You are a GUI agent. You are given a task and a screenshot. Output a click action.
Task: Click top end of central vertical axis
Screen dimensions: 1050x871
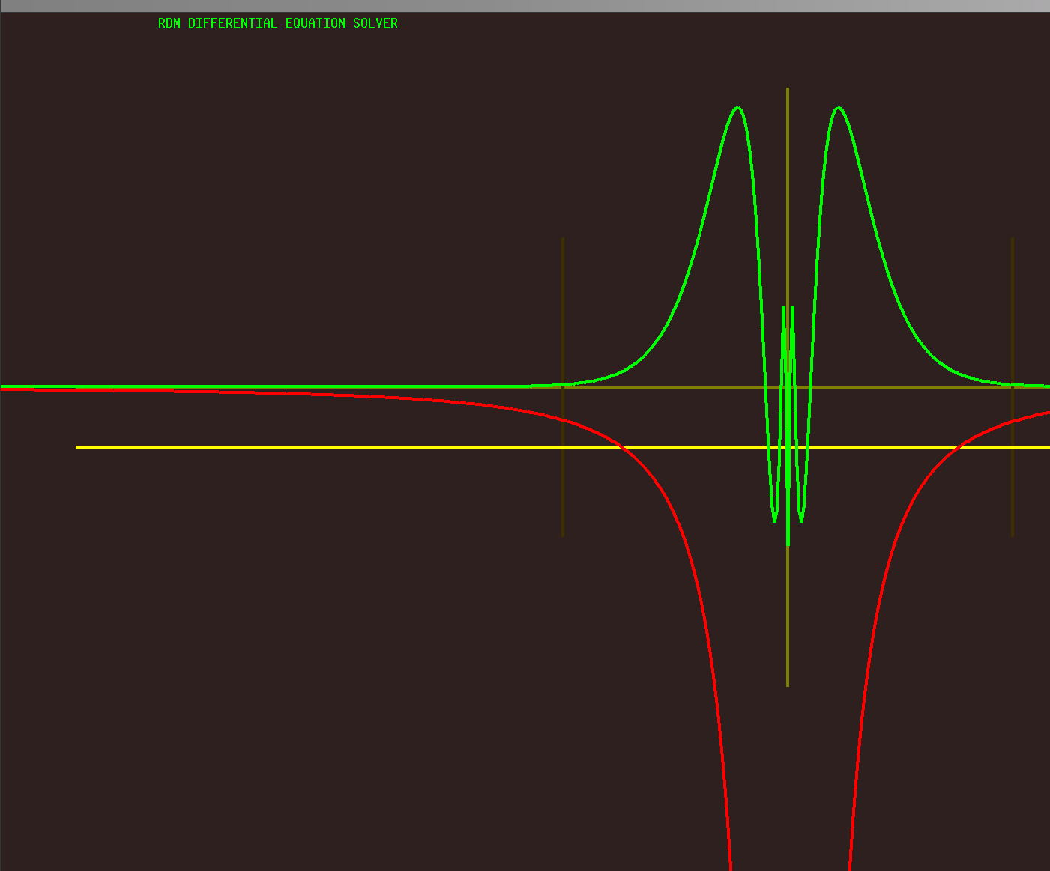788,90
